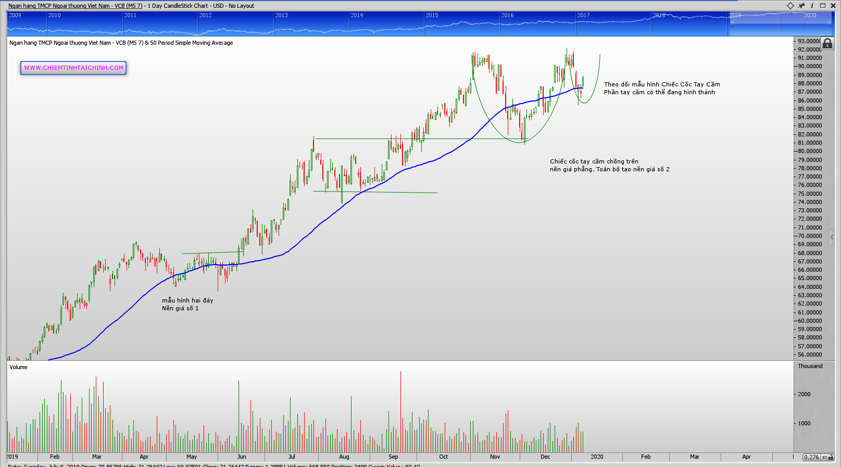Click the 80.00000 level on the price axis

809,152
